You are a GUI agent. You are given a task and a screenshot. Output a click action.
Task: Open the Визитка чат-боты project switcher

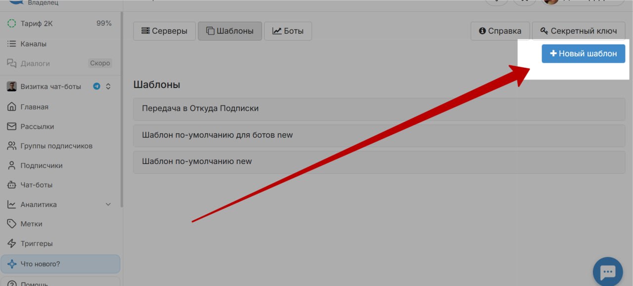point(59,86)
